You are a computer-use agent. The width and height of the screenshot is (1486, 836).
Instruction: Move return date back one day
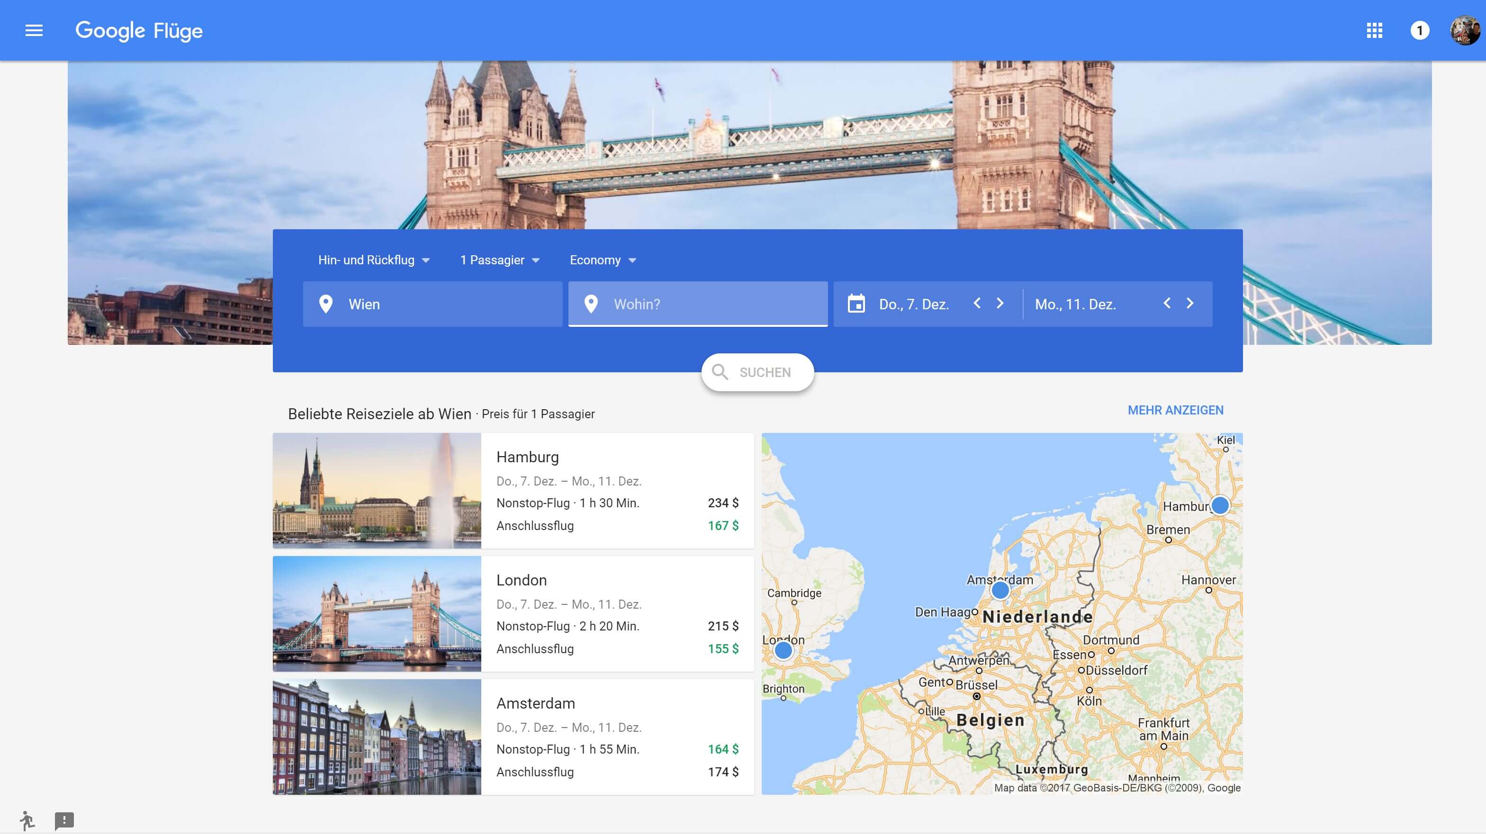pos(1167,304)
